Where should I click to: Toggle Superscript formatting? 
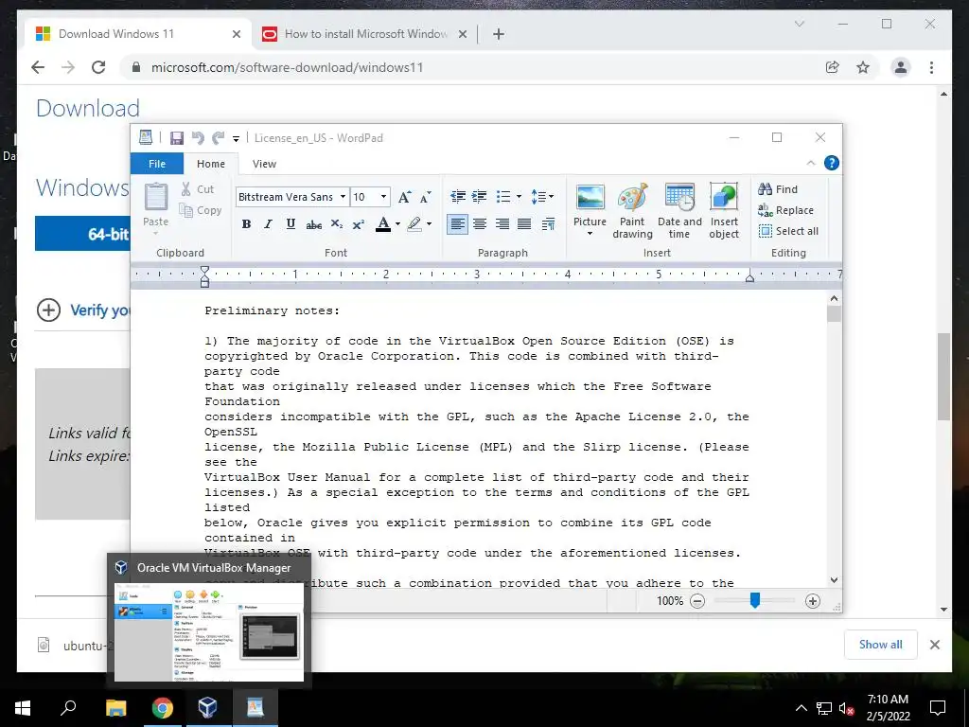[359, 223]
